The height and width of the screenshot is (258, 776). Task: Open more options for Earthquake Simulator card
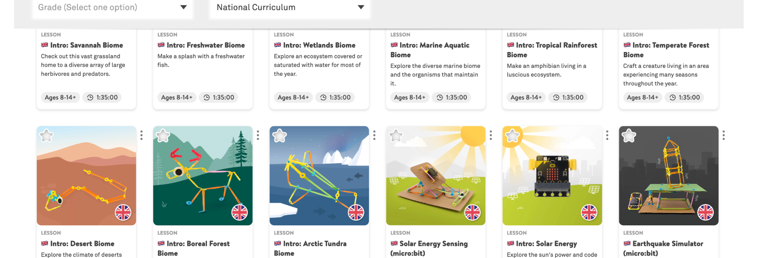pos(723,135)
